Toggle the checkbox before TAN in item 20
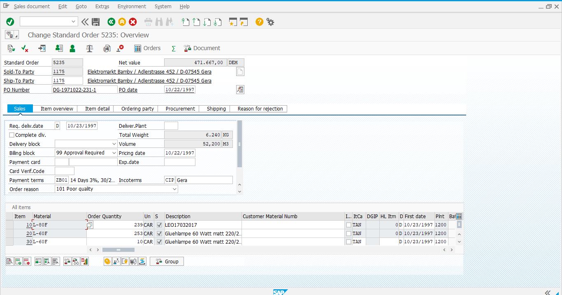562x295 pixels. coord(349,233)
